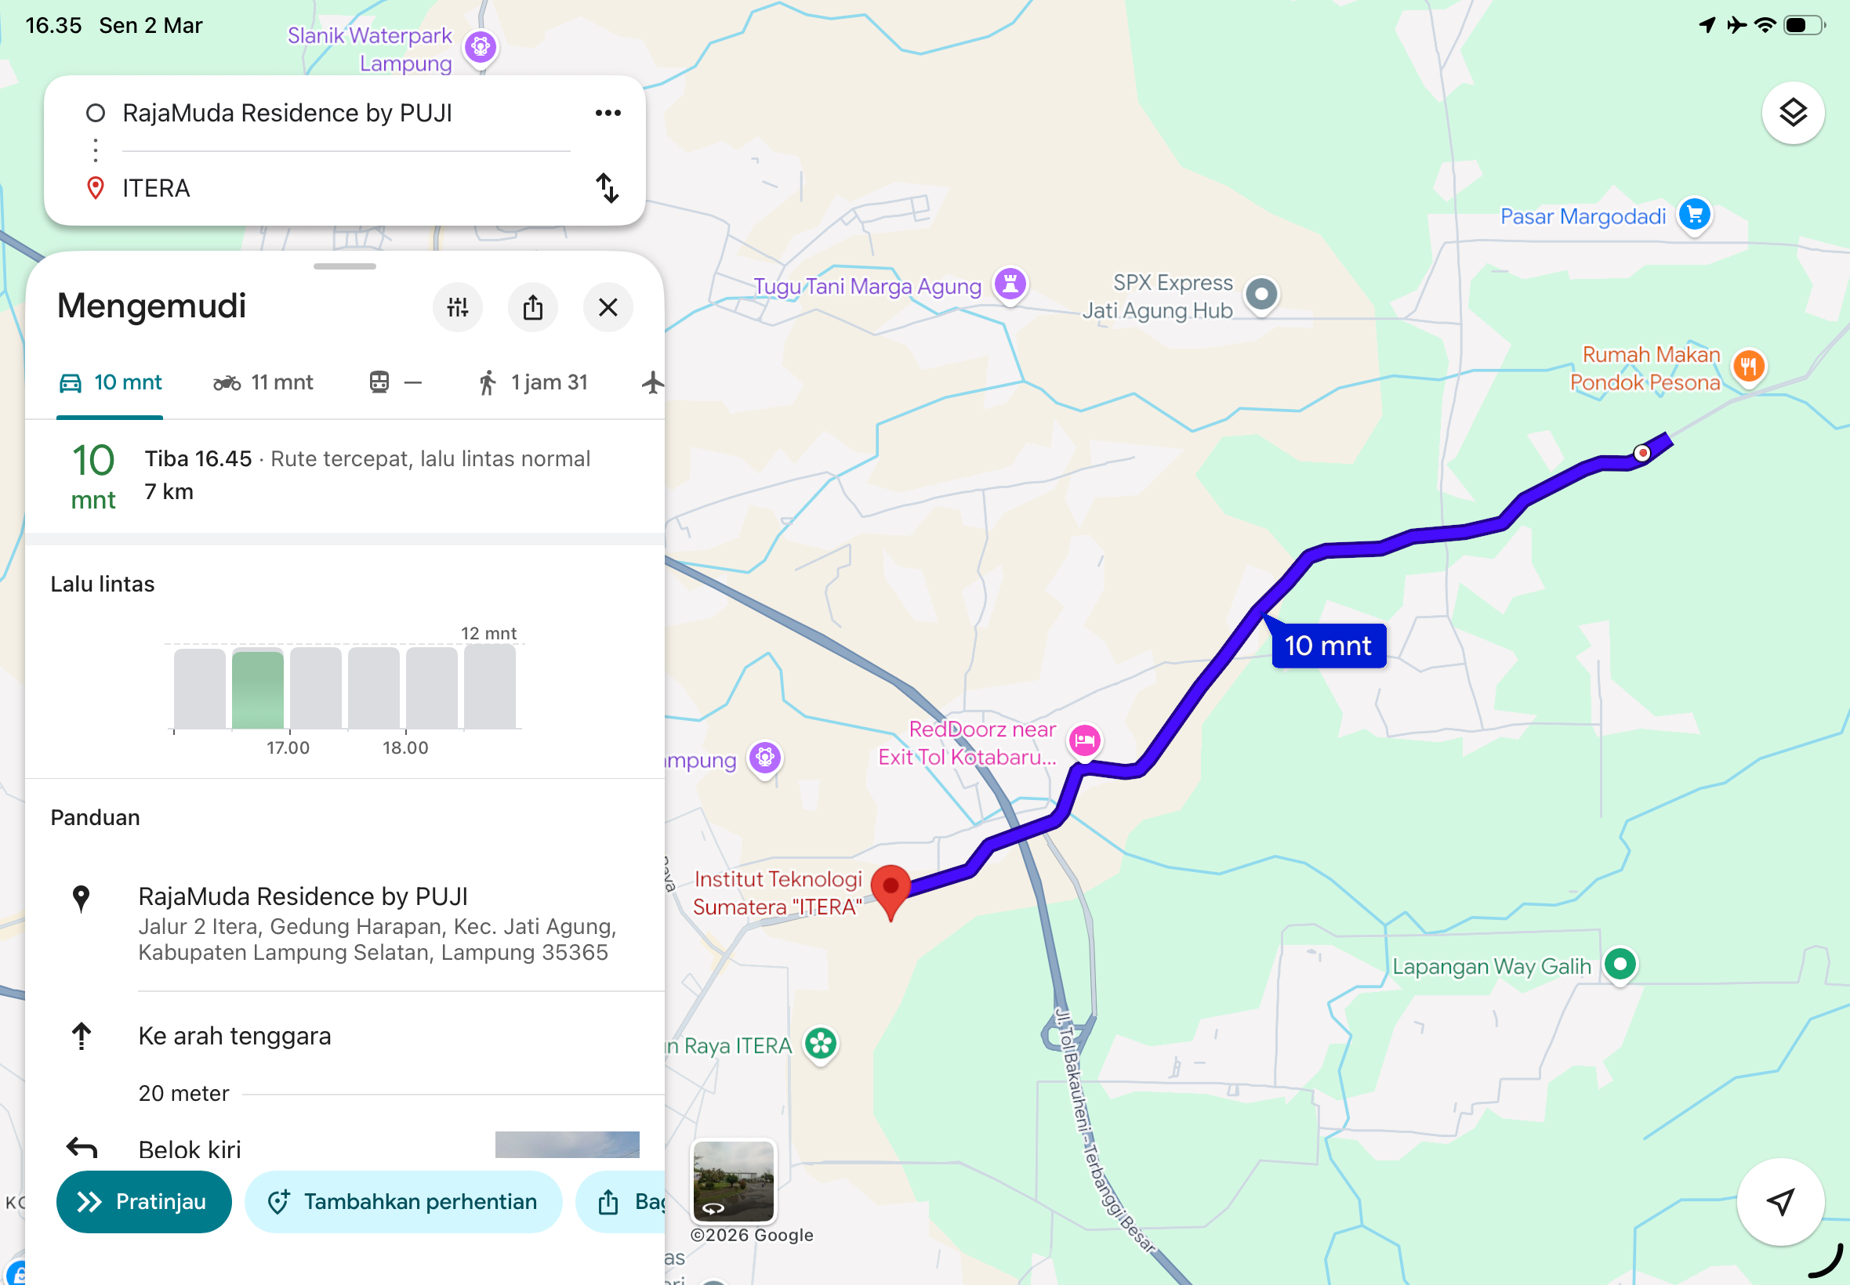1850x1285 pixels.
Task: Select the transit mode tab
Action: click(x=395, y=382)
